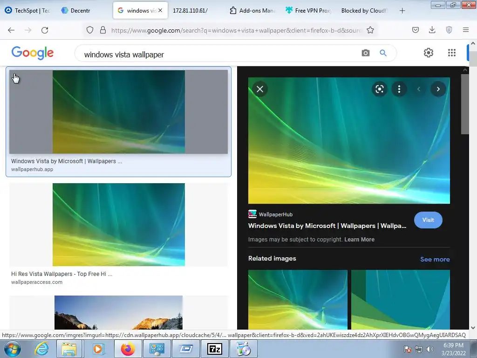This screenshot has height=358, width=477.
Task: Open the Google apps grid
Action: click(452, 53)
